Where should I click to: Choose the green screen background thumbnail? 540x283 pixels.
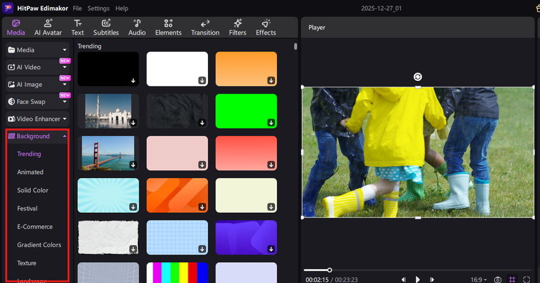[x=246, y=111]
